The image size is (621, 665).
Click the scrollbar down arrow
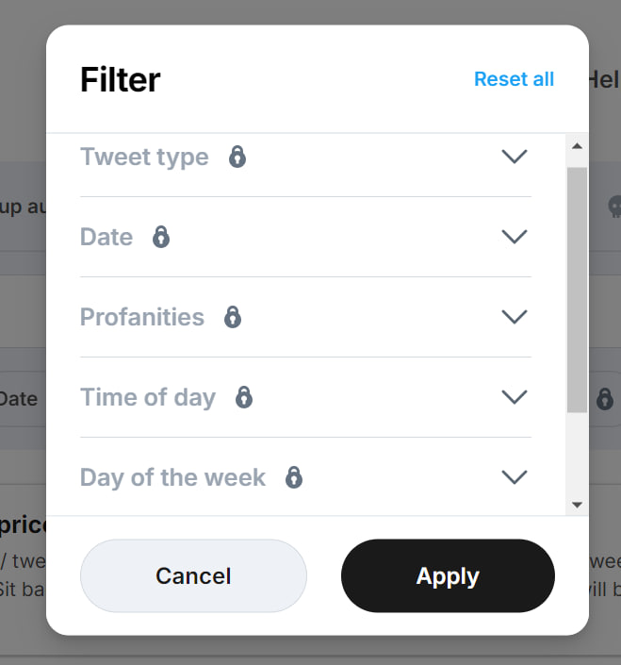tap(578, 506)
